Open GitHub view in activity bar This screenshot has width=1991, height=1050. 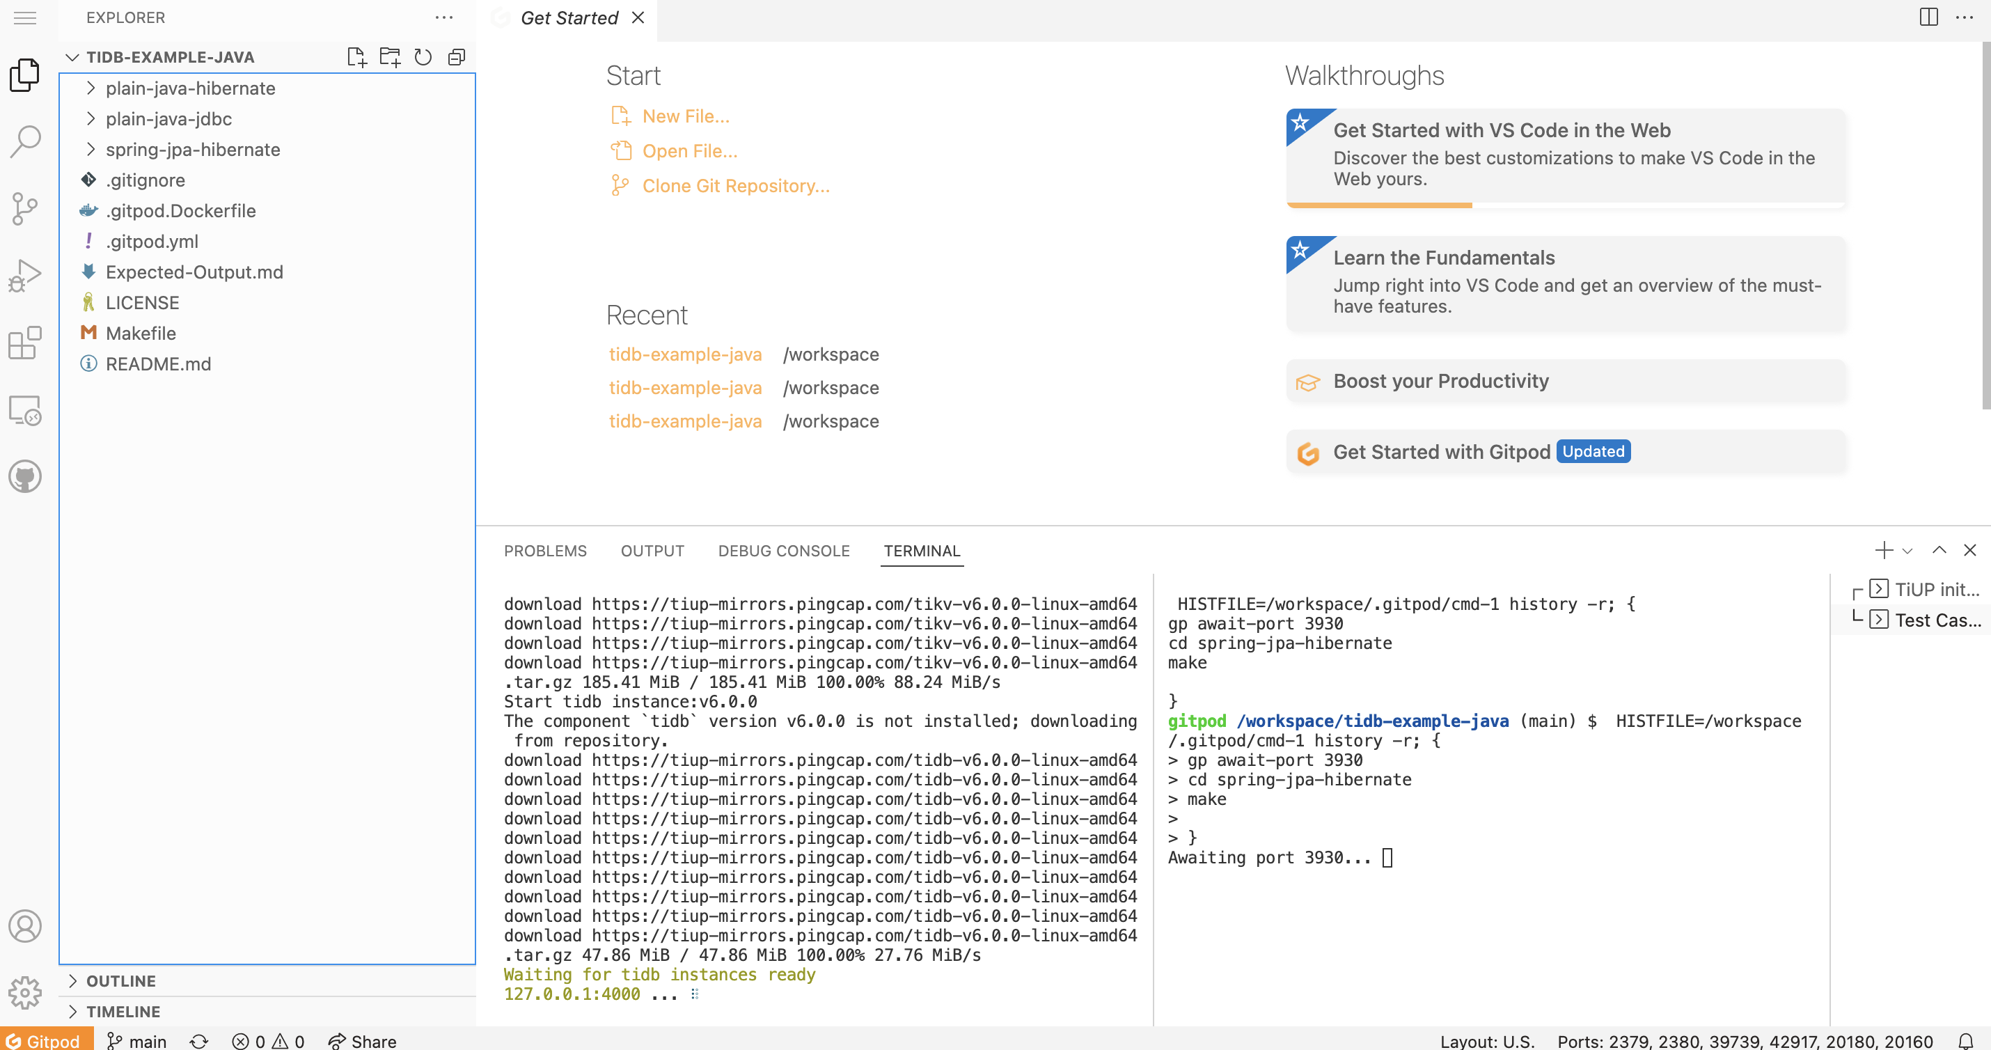pyautogui.click(x=25, y=476)
